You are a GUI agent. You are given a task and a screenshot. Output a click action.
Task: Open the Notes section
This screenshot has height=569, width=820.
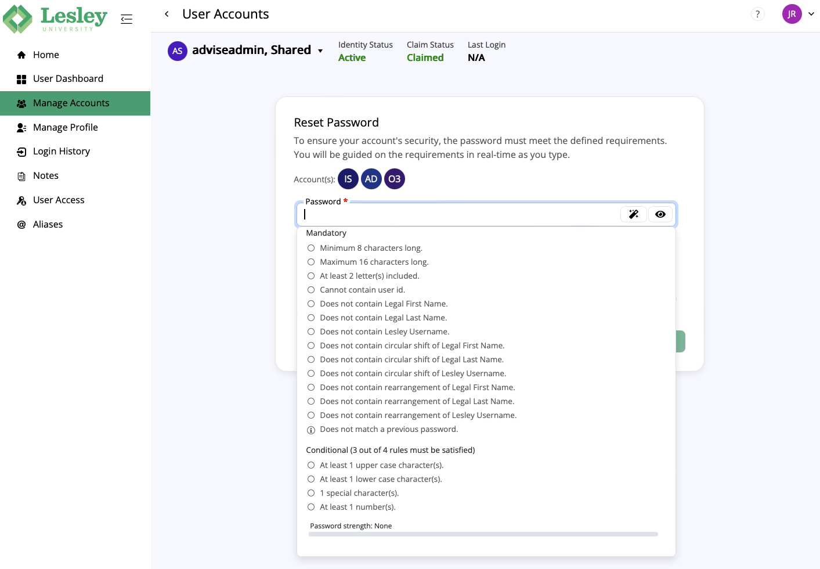[46, 175]
